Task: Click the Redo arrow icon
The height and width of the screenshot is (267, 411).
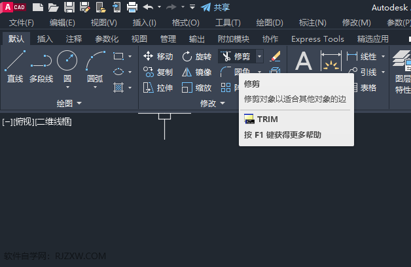Action: point(171,7)
